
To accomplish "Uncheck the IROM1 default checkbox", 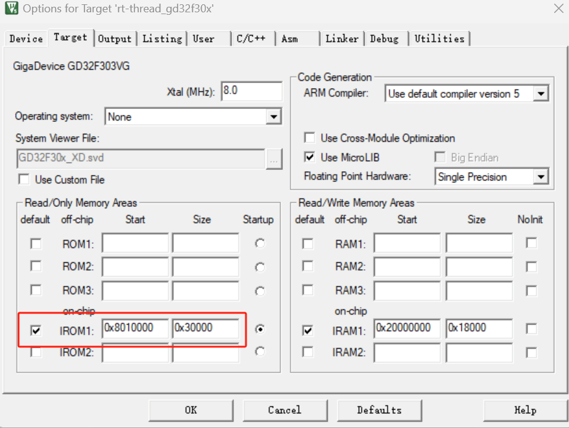I will pyautogui.click(x=36, y=331).
